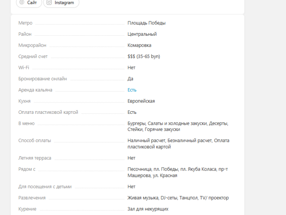Click the Способ оплаты label
The image size is (286, 215).
(34, 141)
